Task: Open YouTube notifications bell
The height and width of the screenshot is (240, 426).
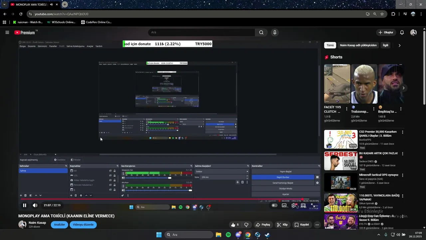Action: [402, 32]
